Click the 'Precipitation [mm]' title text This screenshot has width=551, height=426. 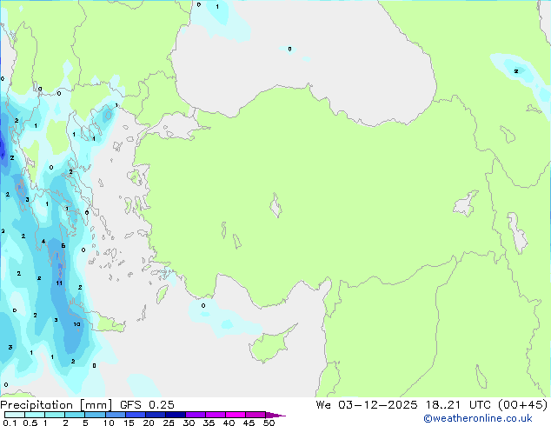[56, 405]
